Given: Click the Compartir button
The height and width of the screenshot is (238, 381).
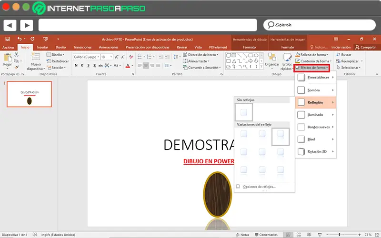Looking at the screenshot, I should point(365,48).
